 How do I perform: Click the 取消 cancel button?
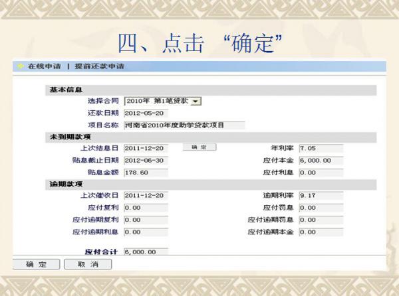pyautogui.click(x=88, y=265)
